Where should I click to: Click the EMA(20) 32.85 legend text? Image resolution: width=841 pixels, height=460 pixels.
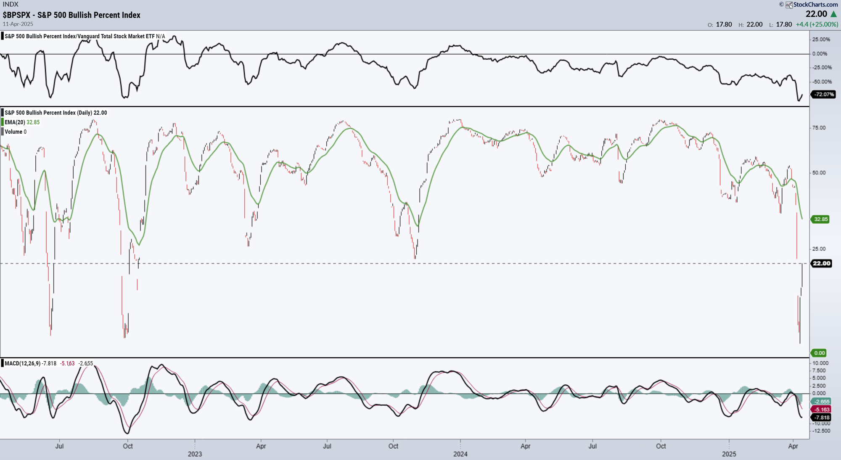(22, 122)
